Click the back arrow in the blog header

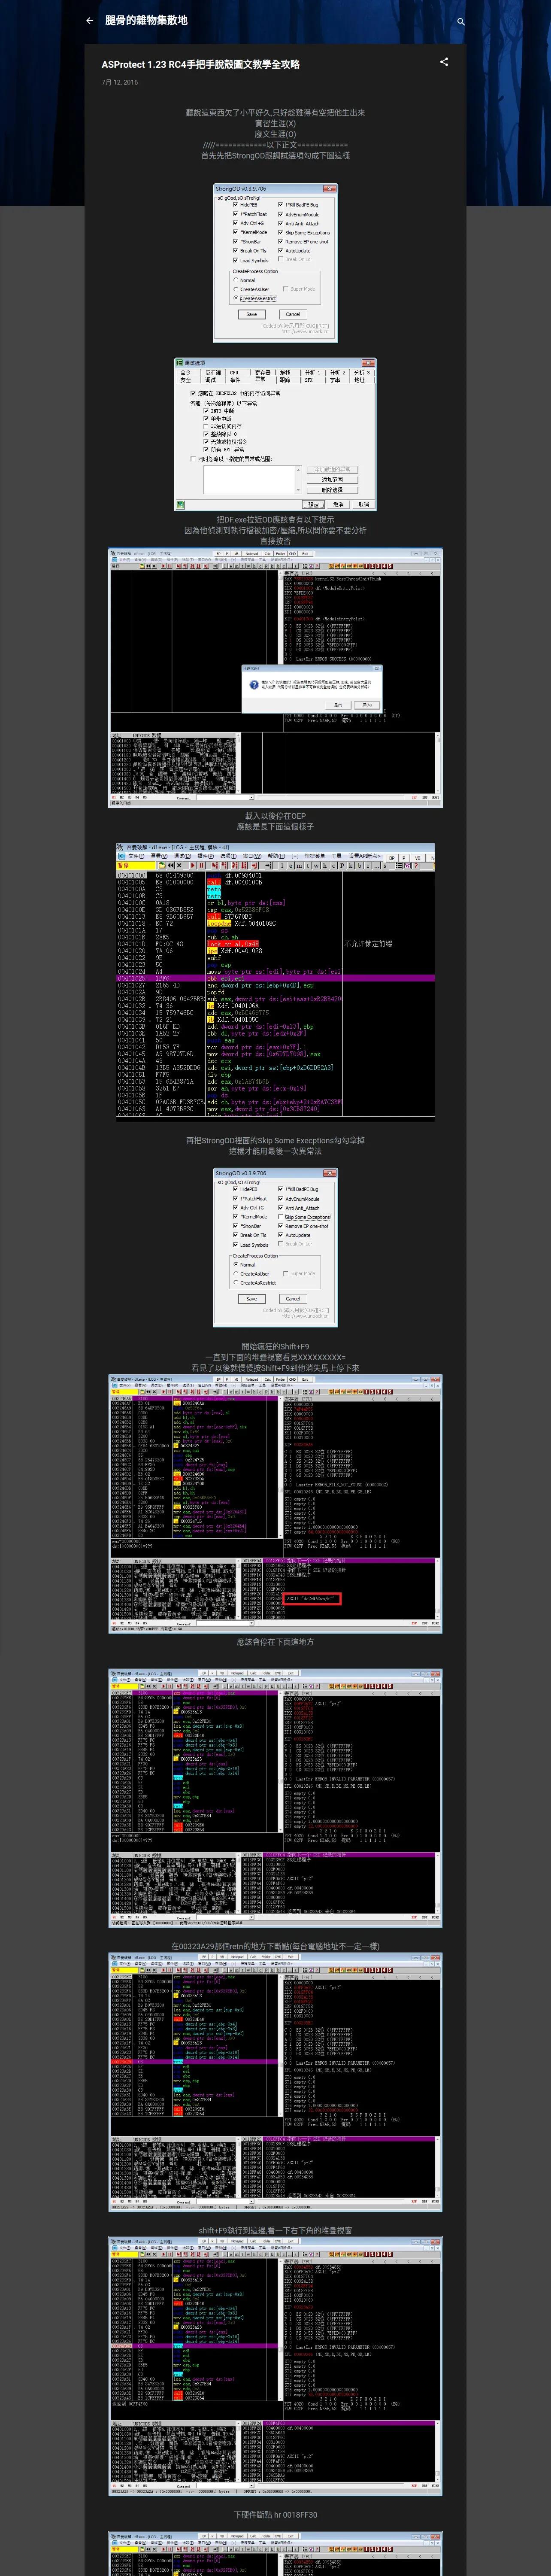pyautogui.click(x=89, y=21)
